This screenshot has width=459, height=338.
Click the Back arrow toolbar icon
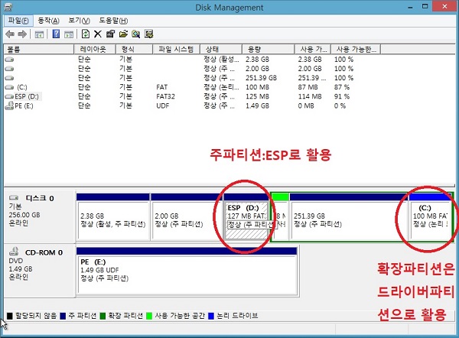tap(10, 34)
